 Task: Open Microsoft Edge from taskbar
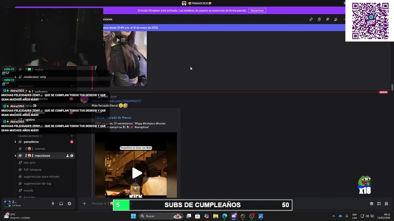pyautogui.click(x=225, y=216)
